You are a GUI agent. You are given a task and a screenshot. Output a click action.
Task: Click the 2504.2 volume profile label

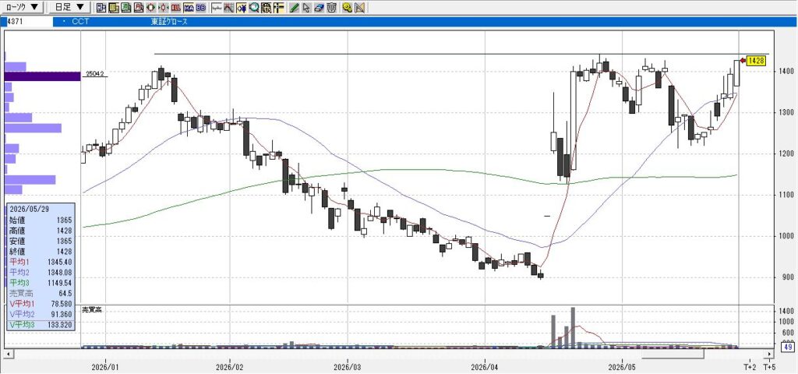(95, 74)
